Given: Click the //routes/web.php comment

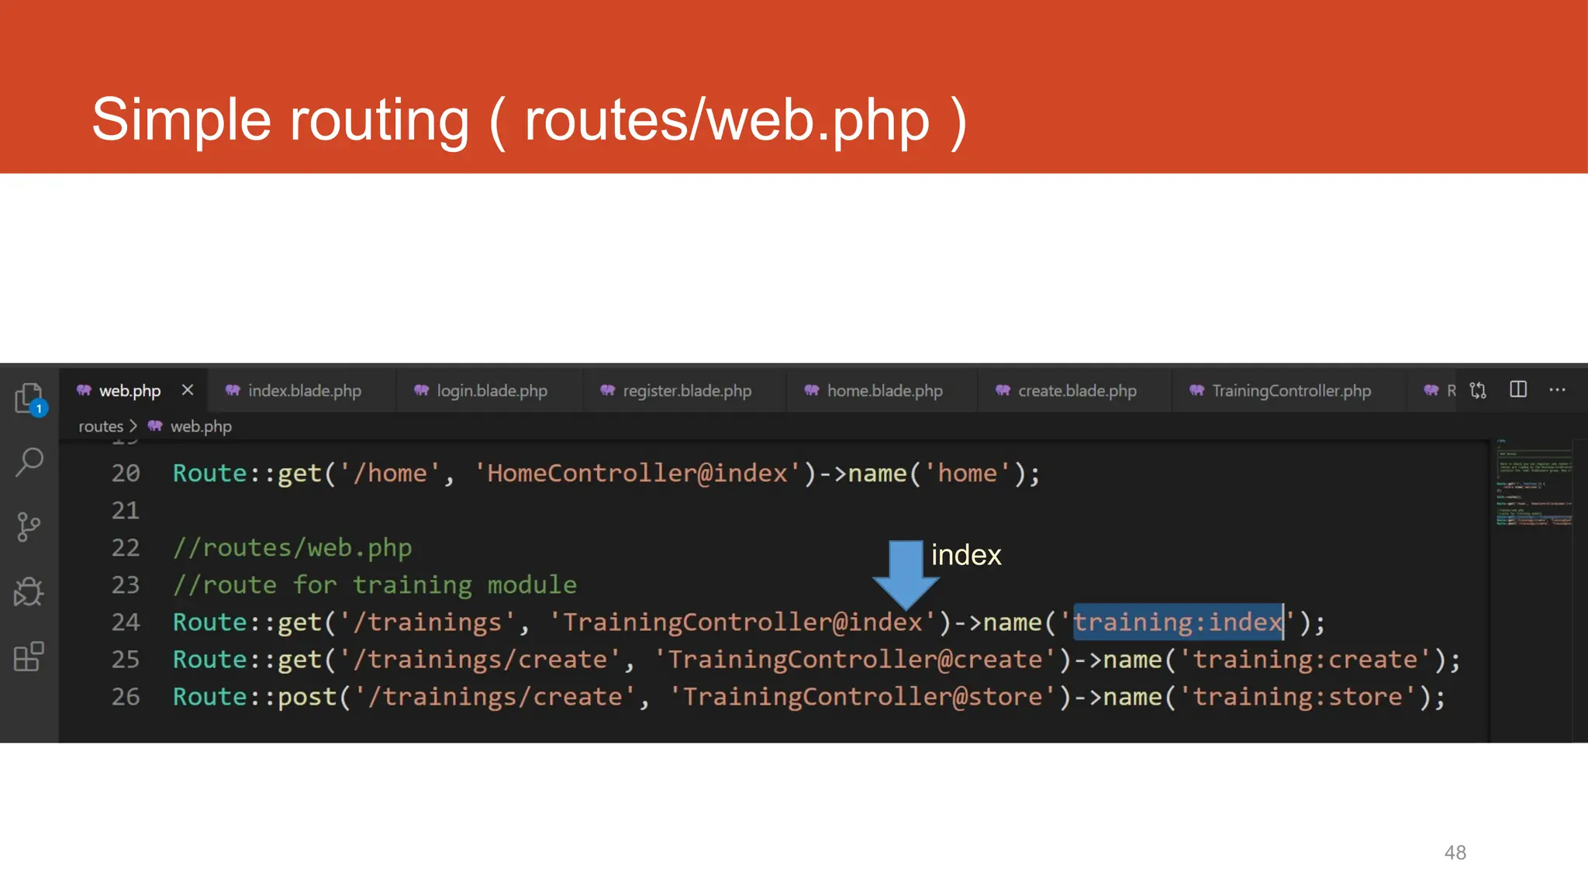Looking at the screenshot, I should 292,547.
